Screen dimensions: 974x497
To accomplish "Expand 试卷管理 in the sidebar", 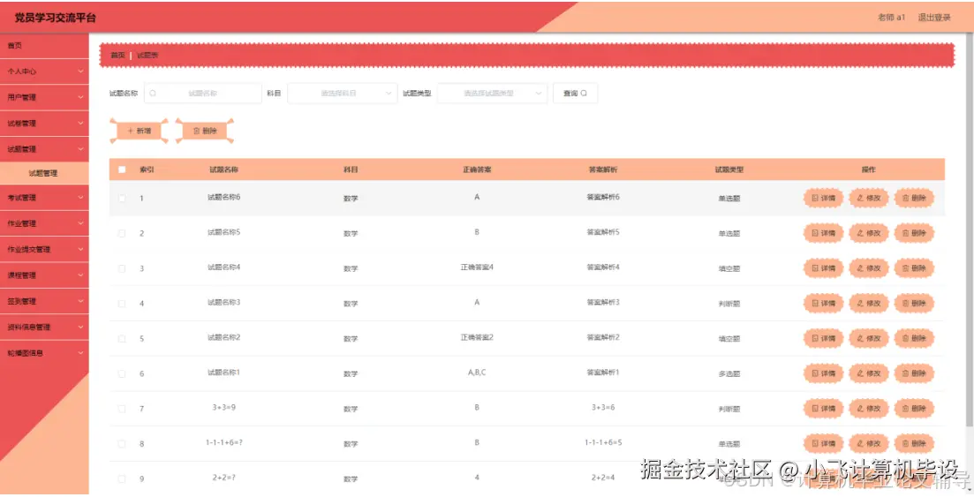I will (x=44, y=124).
